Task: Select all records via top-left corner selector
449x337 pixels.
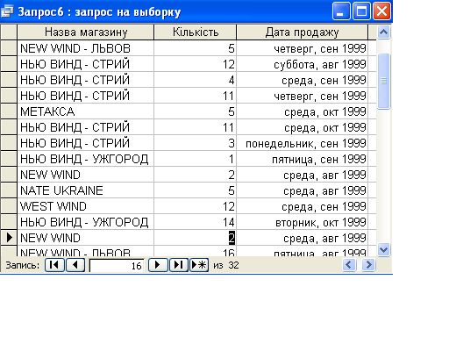Action: tap(9, 32)
